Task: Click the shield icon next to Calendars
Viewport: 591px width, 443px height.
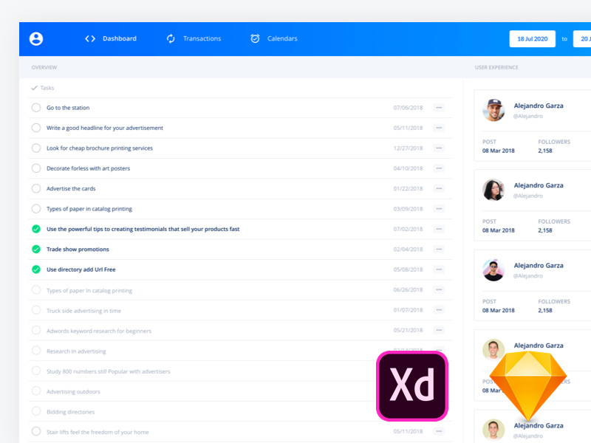Action: pyautogui.click(x=255, y=38)
